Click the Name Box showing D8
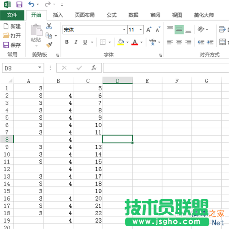Screen dimensions: 229x229 [x=23, y=68]
